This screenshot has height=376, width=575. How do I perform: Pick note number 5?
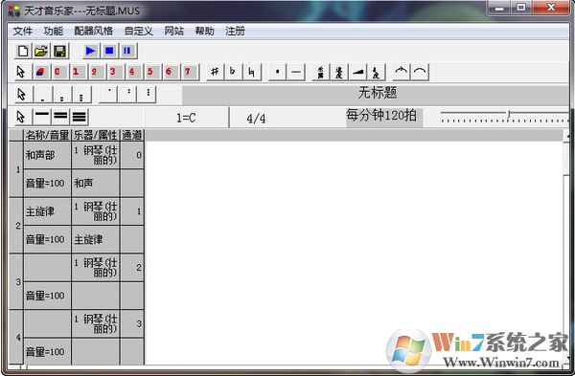[151, 72]
